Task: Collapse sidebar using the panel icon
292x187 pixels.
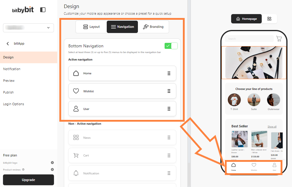Action: tap(43, 10)
